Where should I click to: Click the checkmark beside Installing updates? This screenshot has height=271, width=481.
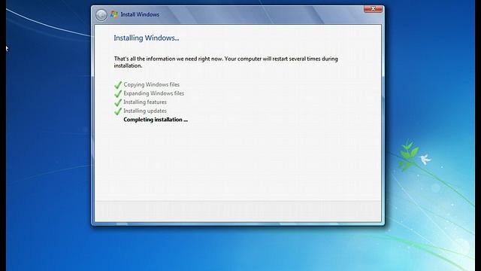(x=118, y=111)
